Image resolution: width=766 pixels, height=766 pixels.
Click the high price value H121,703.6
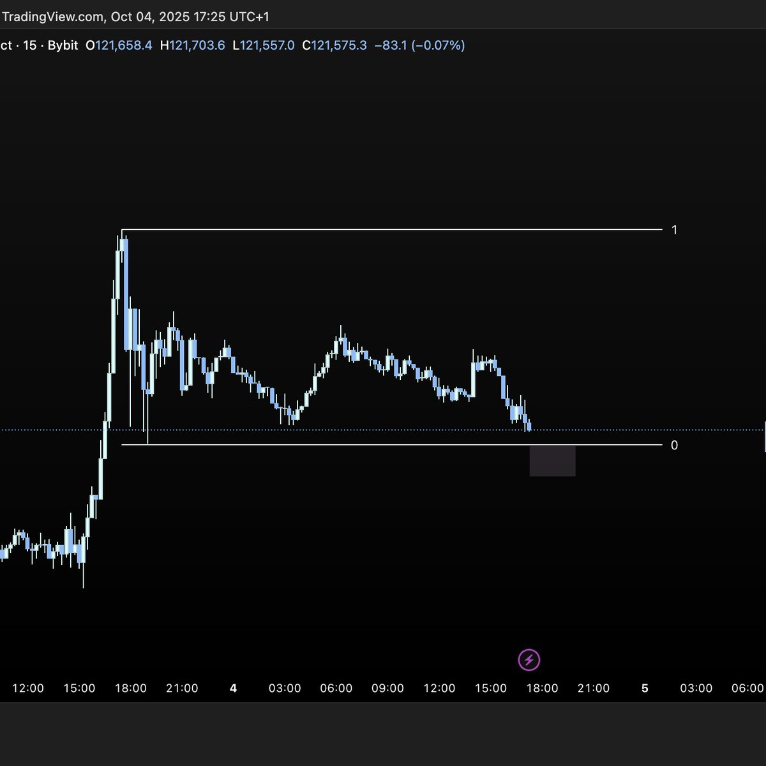(x=192, y=45)
